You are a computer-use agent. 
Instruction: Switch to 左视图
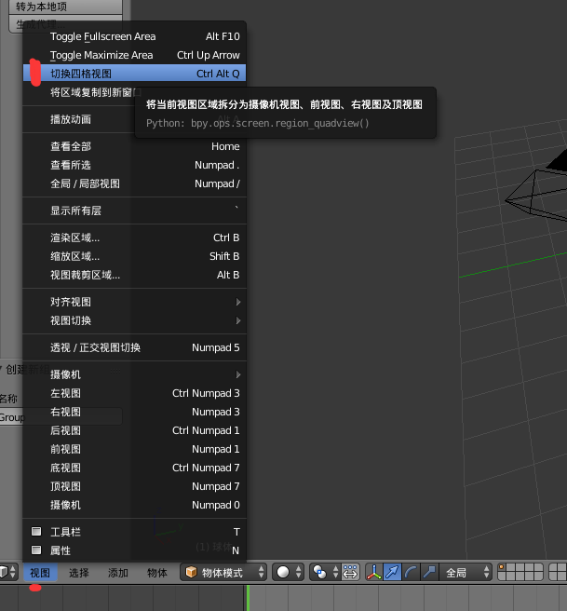(135, 393)
